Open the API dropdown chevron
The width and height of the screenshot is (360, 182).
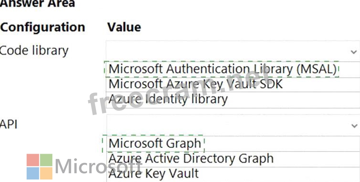pos(354,125)
